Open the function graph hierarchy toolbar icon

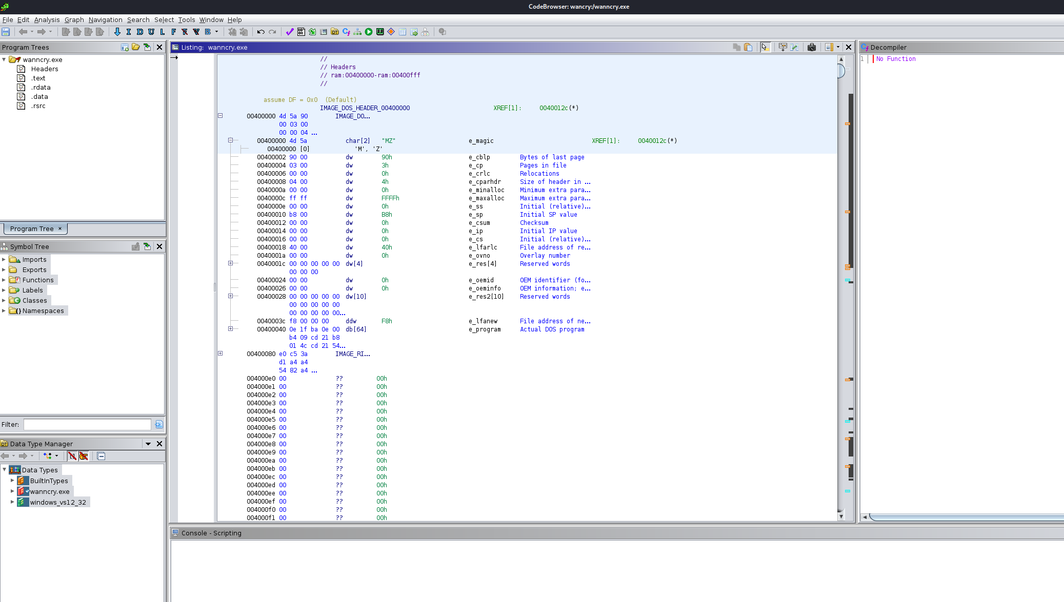(357, 32)
